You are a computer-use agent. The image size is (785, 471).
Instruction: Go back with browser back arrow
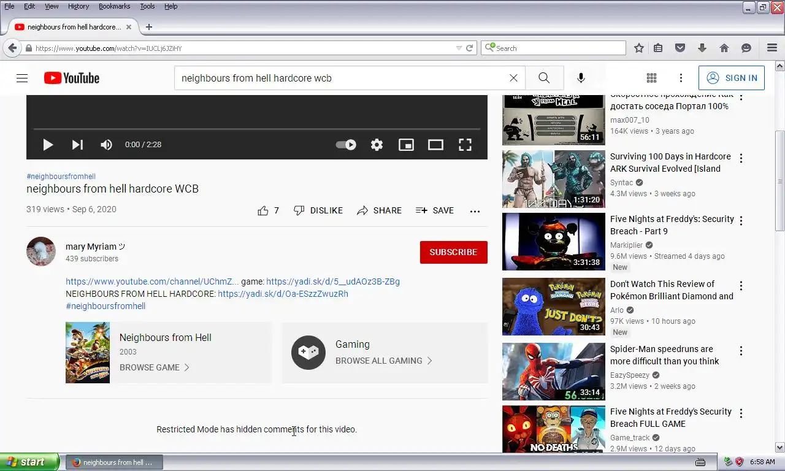pos(12,48)
